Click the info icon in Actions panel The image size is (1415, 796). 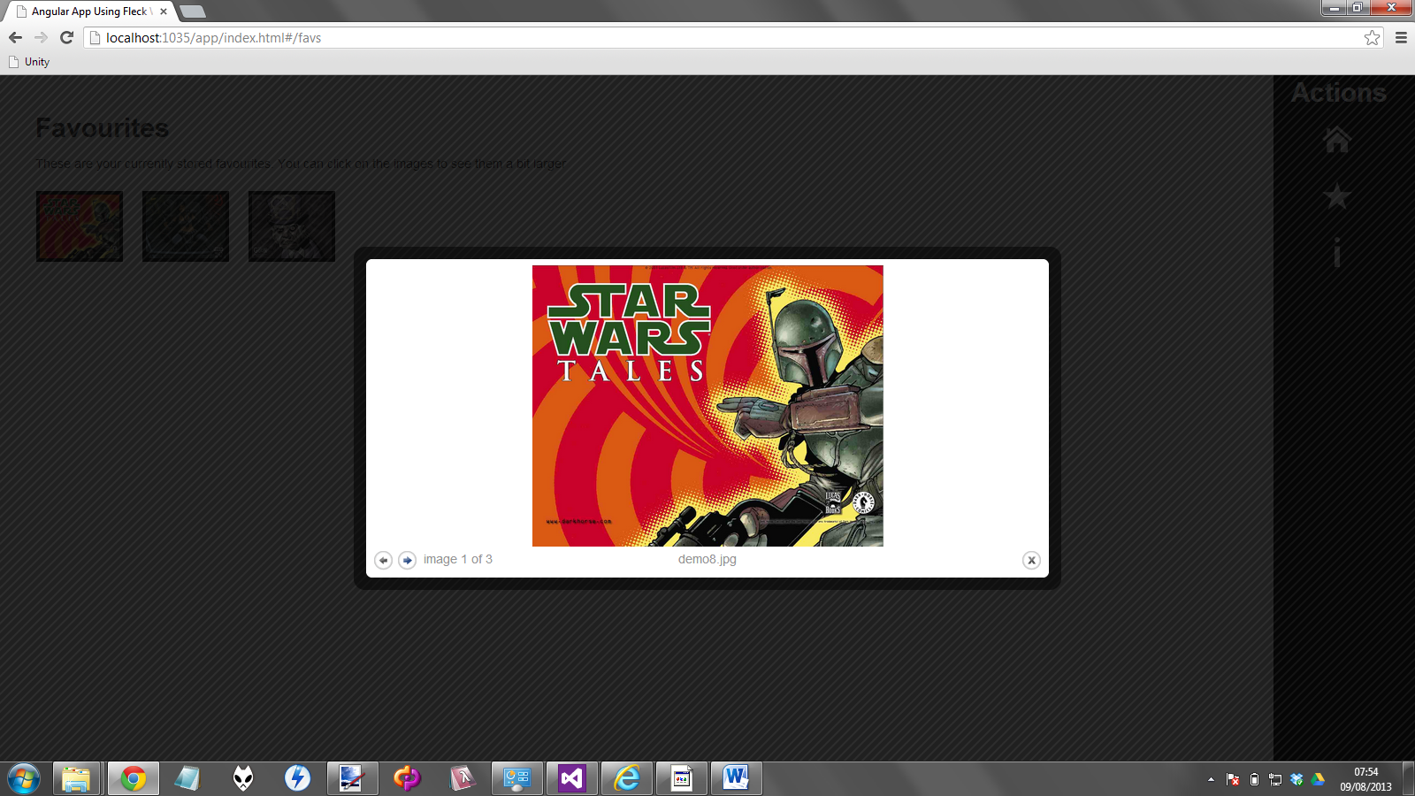(1337, 253)
